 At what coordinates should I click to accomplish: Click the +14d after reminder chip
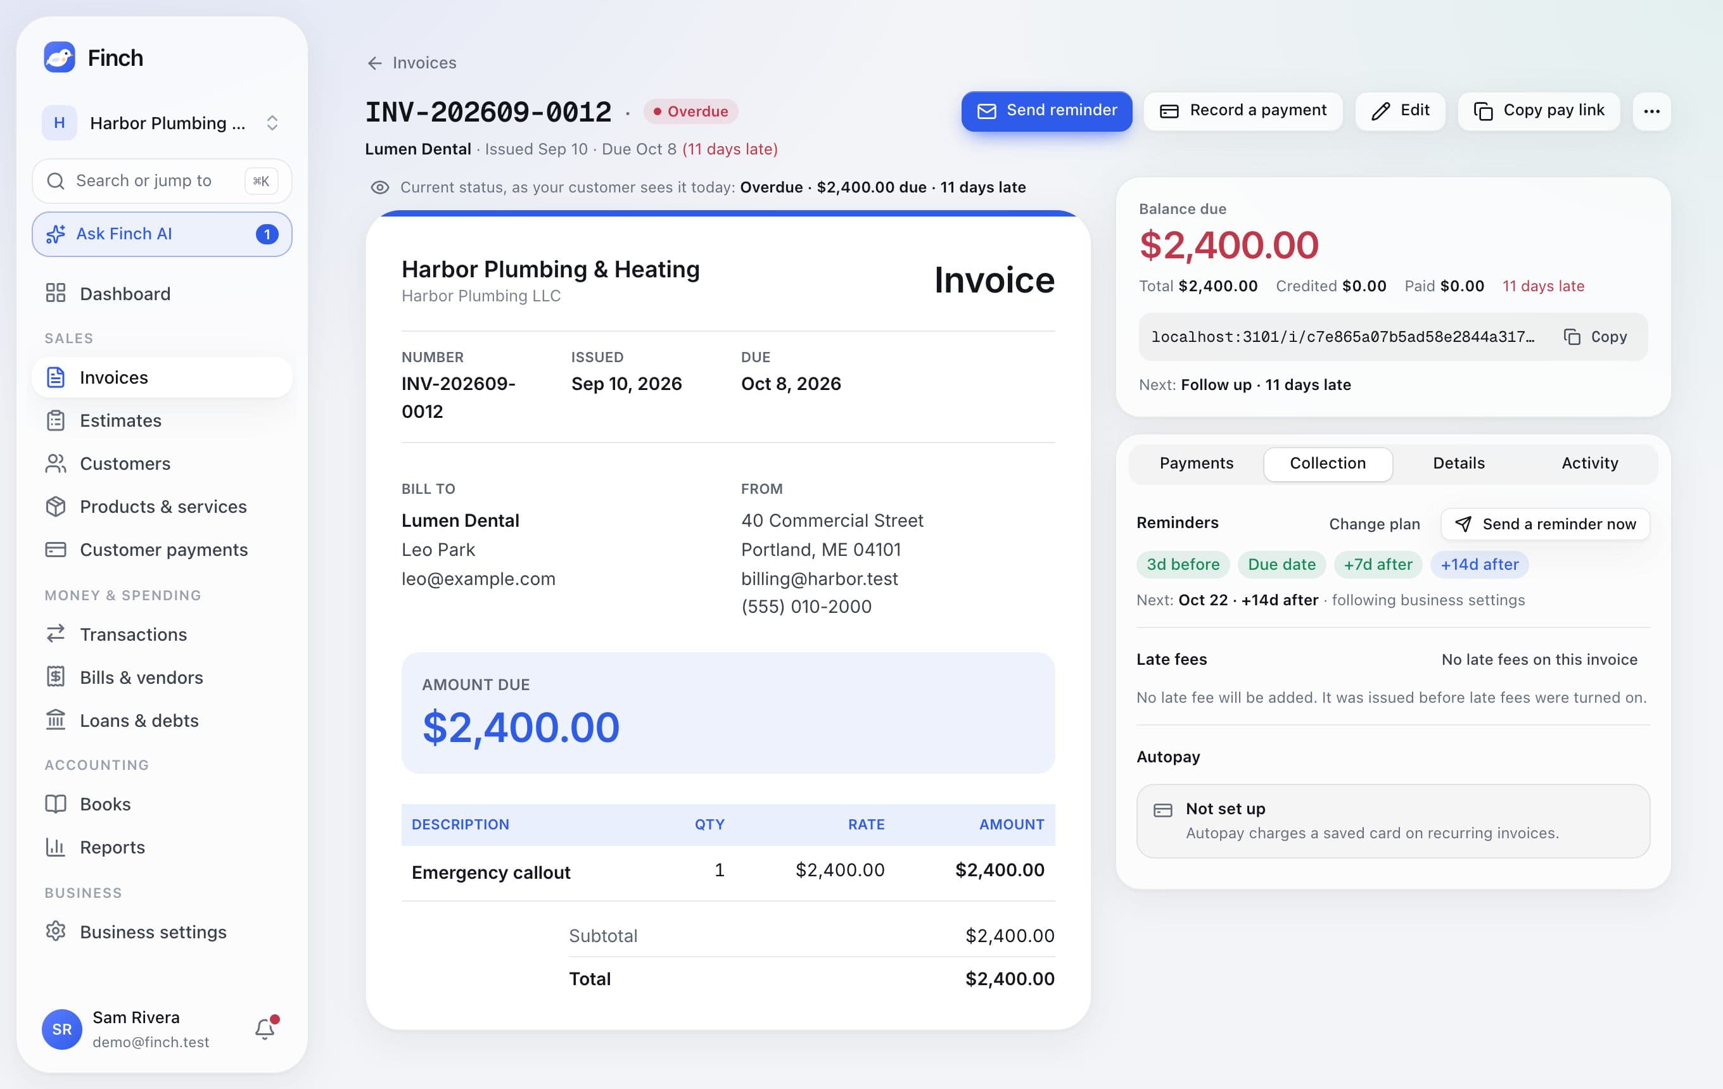click(x=1480, y=564)
